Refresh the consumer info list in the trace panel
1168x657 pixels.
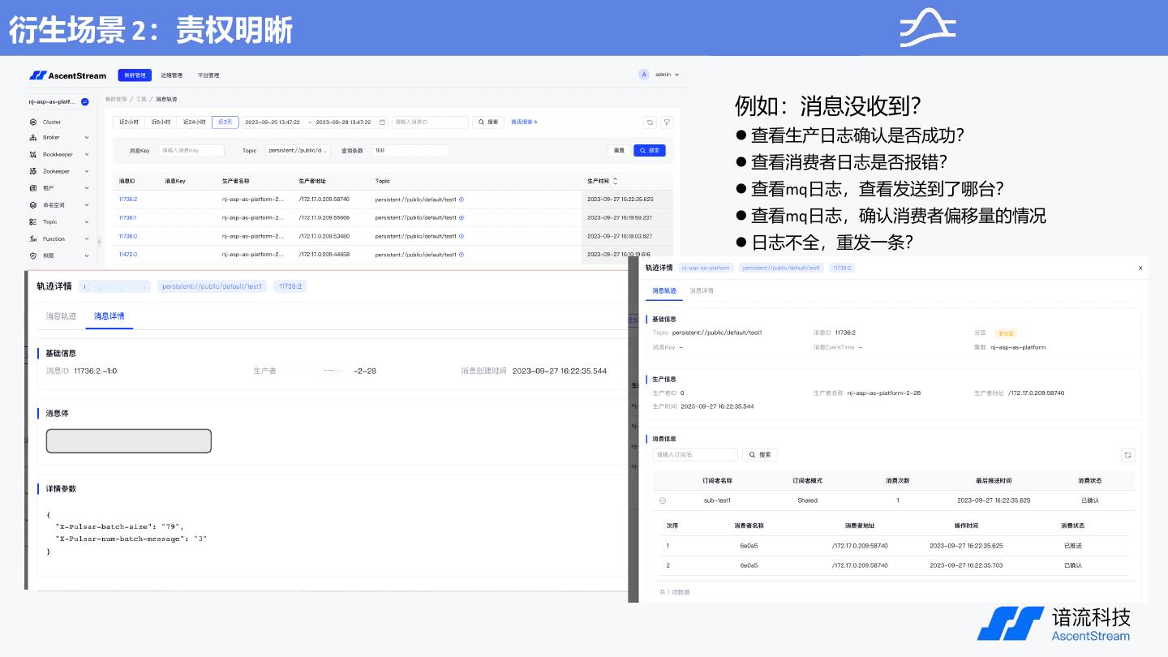[1127, 455]
